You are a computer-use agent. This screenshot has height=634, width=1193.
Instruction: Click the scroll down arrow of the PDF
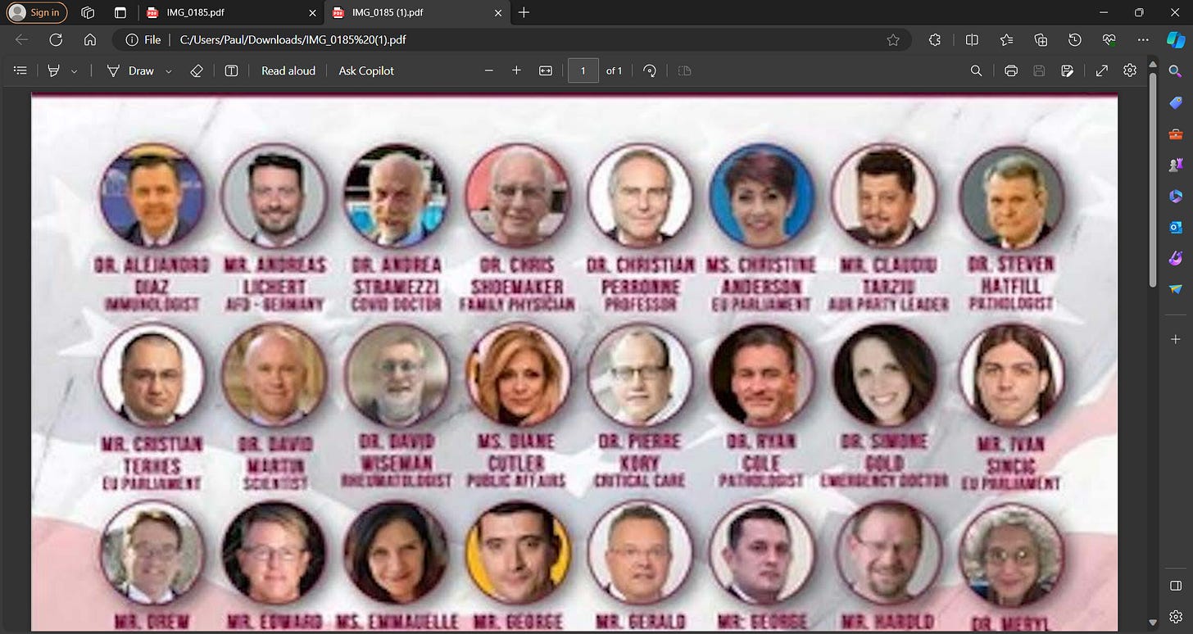tap(1153, 623)
